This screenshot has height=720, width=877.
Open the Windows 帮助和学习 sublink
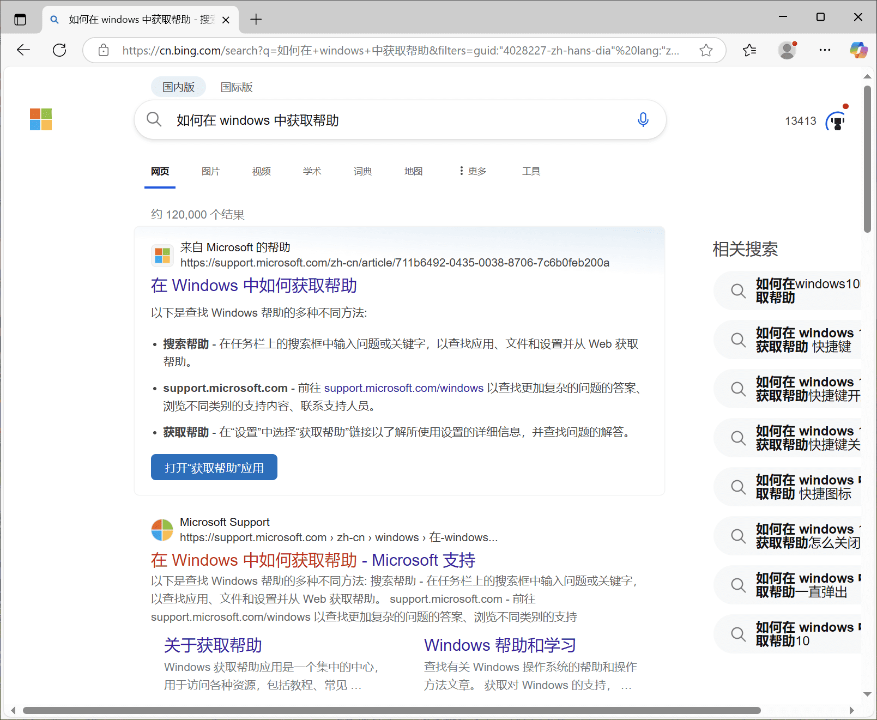pyautogui.click(x=500, y=645)
